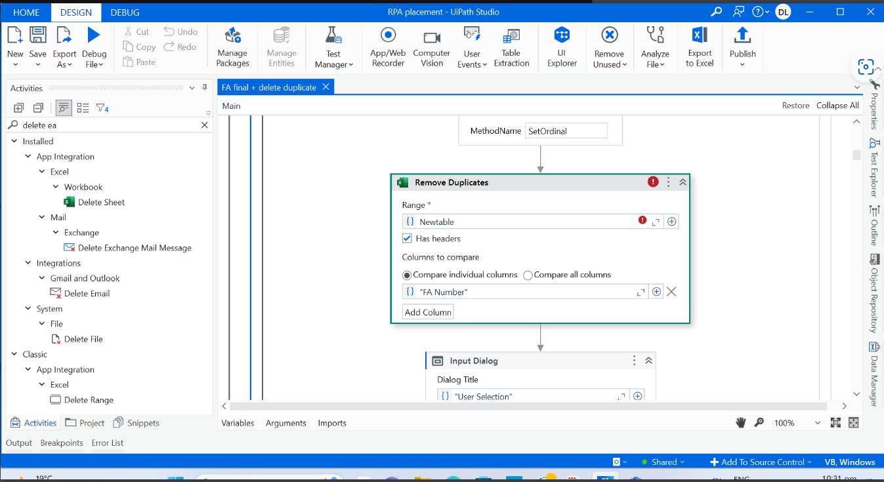
Task: Open the Outline side panel
Action: (x=874, y=226)
